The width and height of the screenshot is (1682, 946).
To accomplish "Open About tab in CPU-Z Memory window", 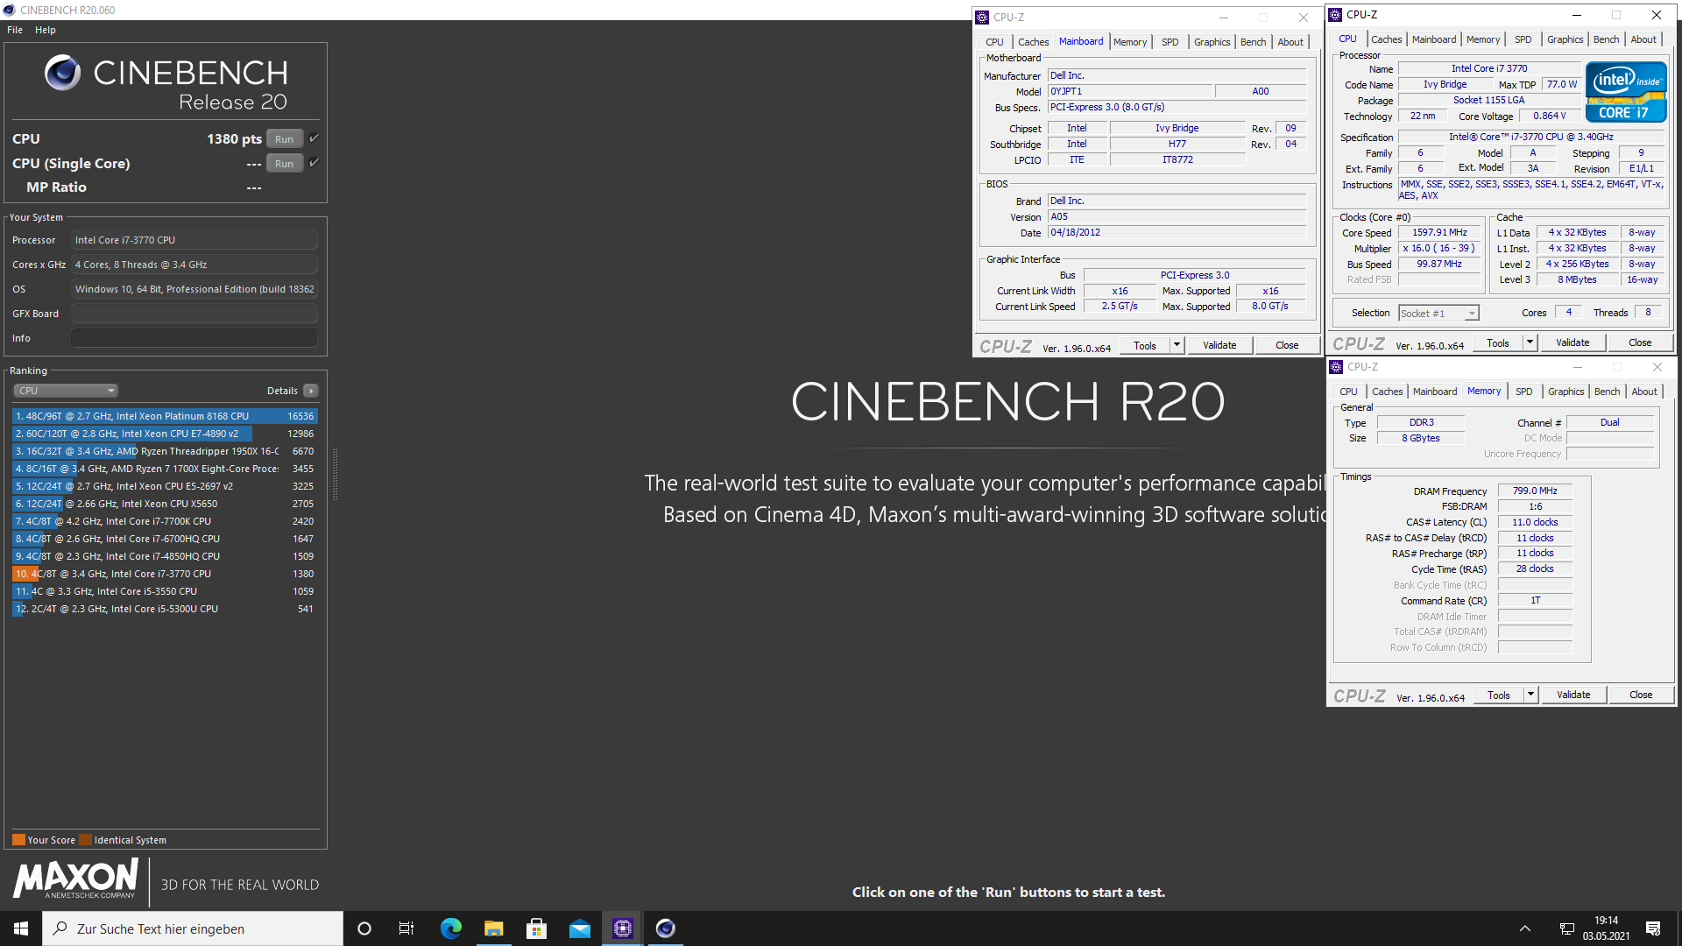I will coord(1644,392).
